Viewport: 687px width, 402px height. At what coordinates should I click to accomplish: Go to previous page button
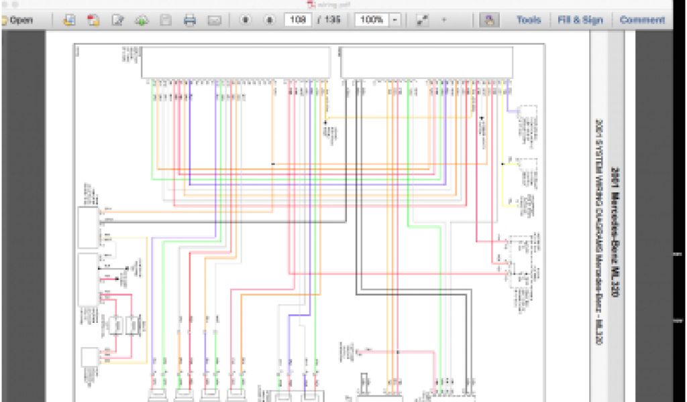click(246, 20)
